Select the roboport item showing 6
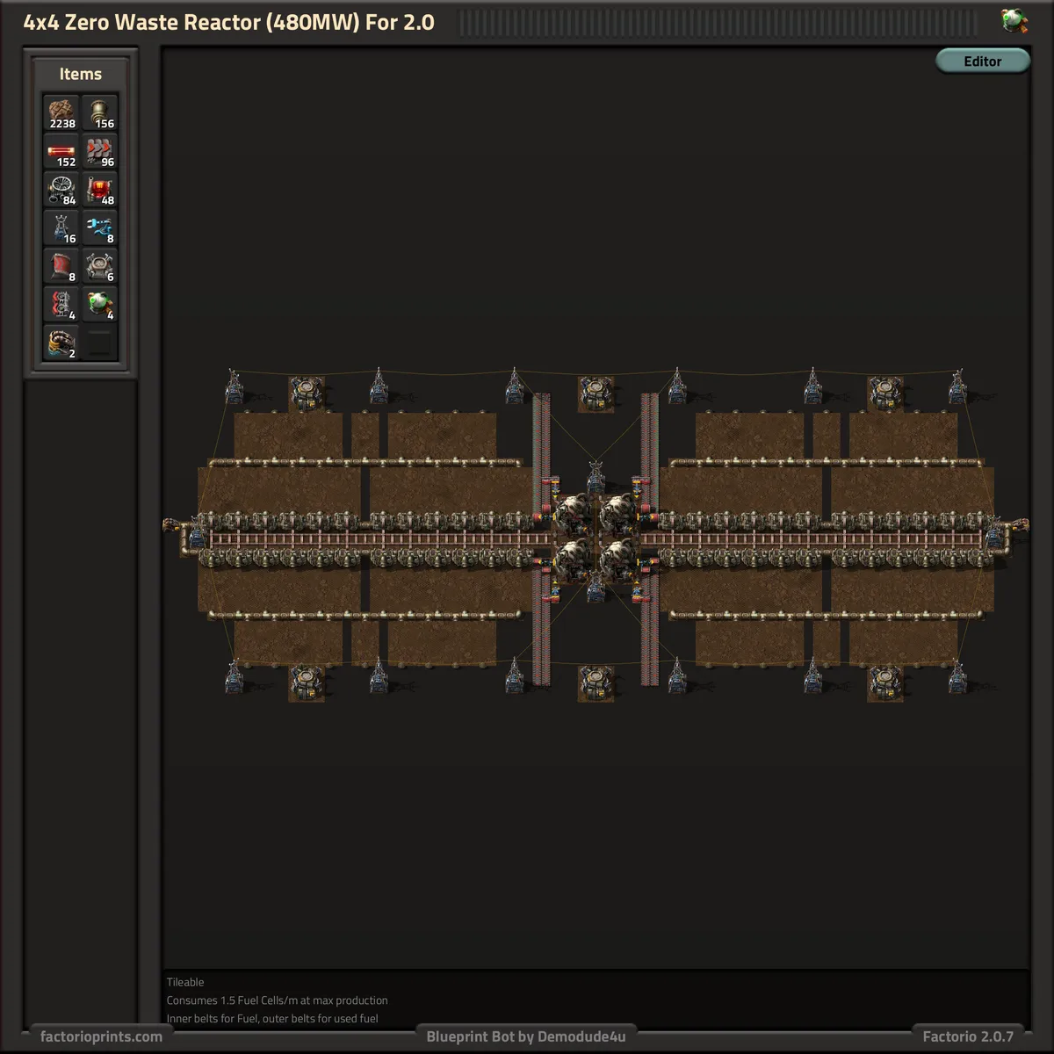The height and width of the screenshot is (1054, 1054). point(100,266)
